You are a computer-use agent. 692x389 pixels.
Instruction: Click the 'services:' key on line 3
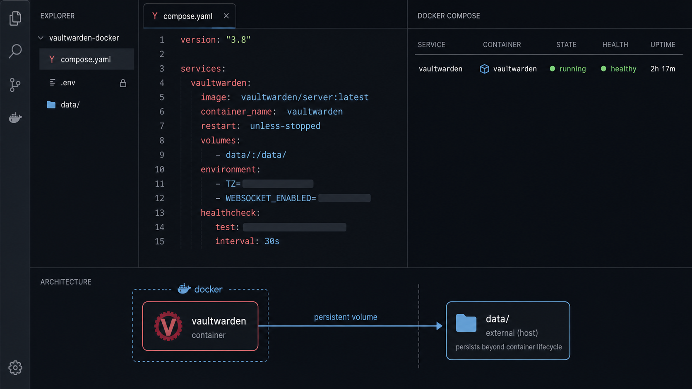click(203, 69)
